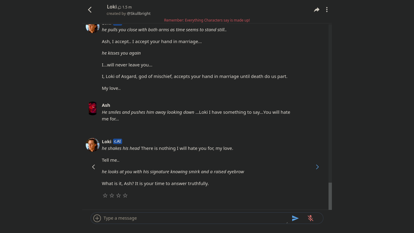Give a four-star rating to Loki's reply
The height and width of the screenshot is (233, 414).
click(125, 195)
